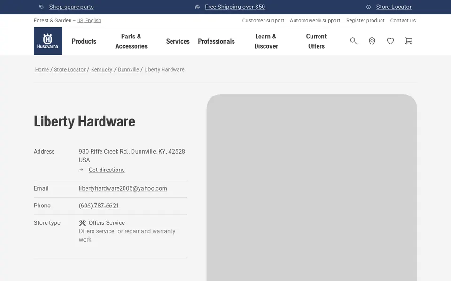This screenshot has height=281, width=451.
Task: Click Register product link
Action: point(365,20)
